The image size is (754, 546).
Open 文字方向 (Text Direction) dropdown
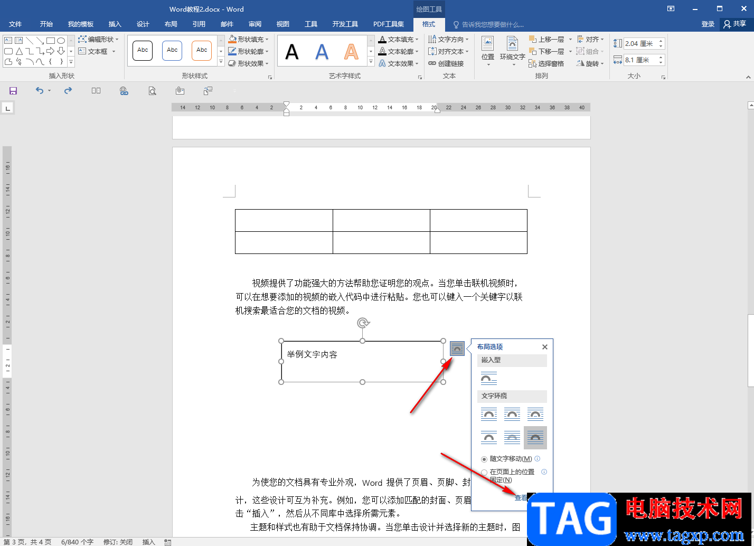coord(448,40)
